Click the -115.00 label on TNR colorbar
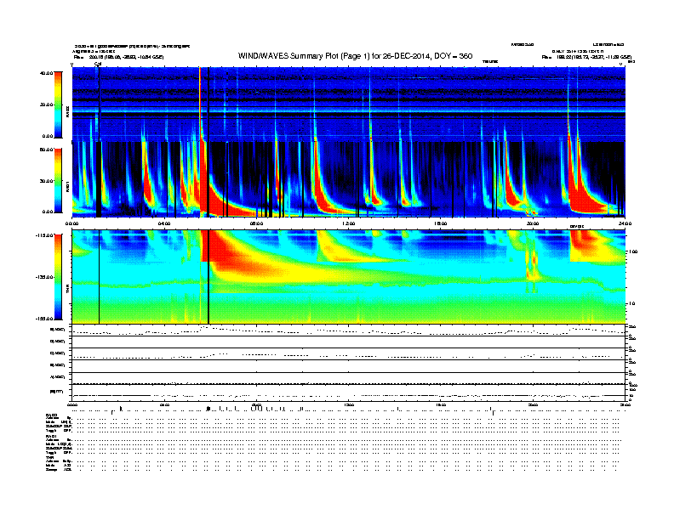Screen dimensions: 674x520 45,235
